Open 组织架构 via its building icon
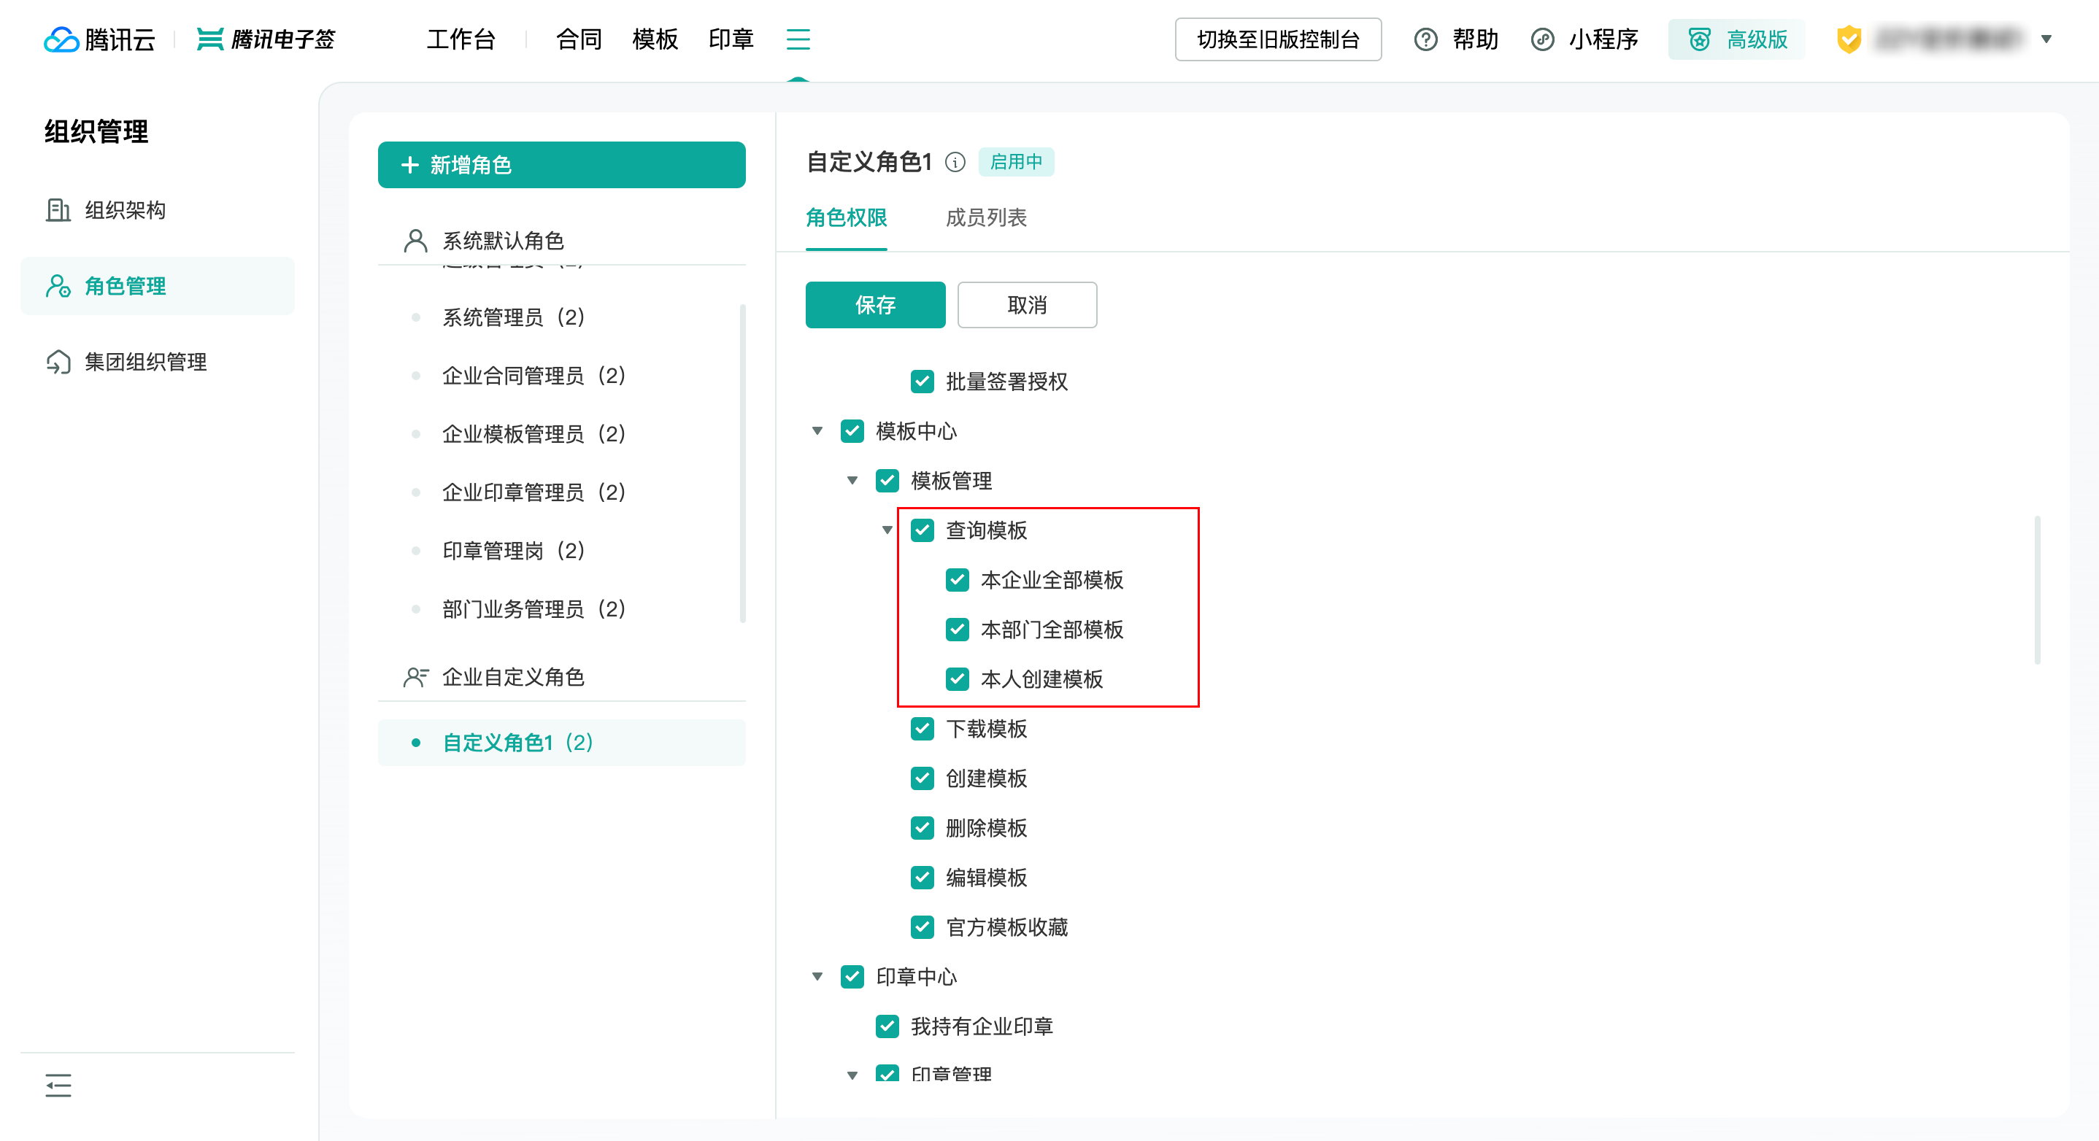 [58, 210]
